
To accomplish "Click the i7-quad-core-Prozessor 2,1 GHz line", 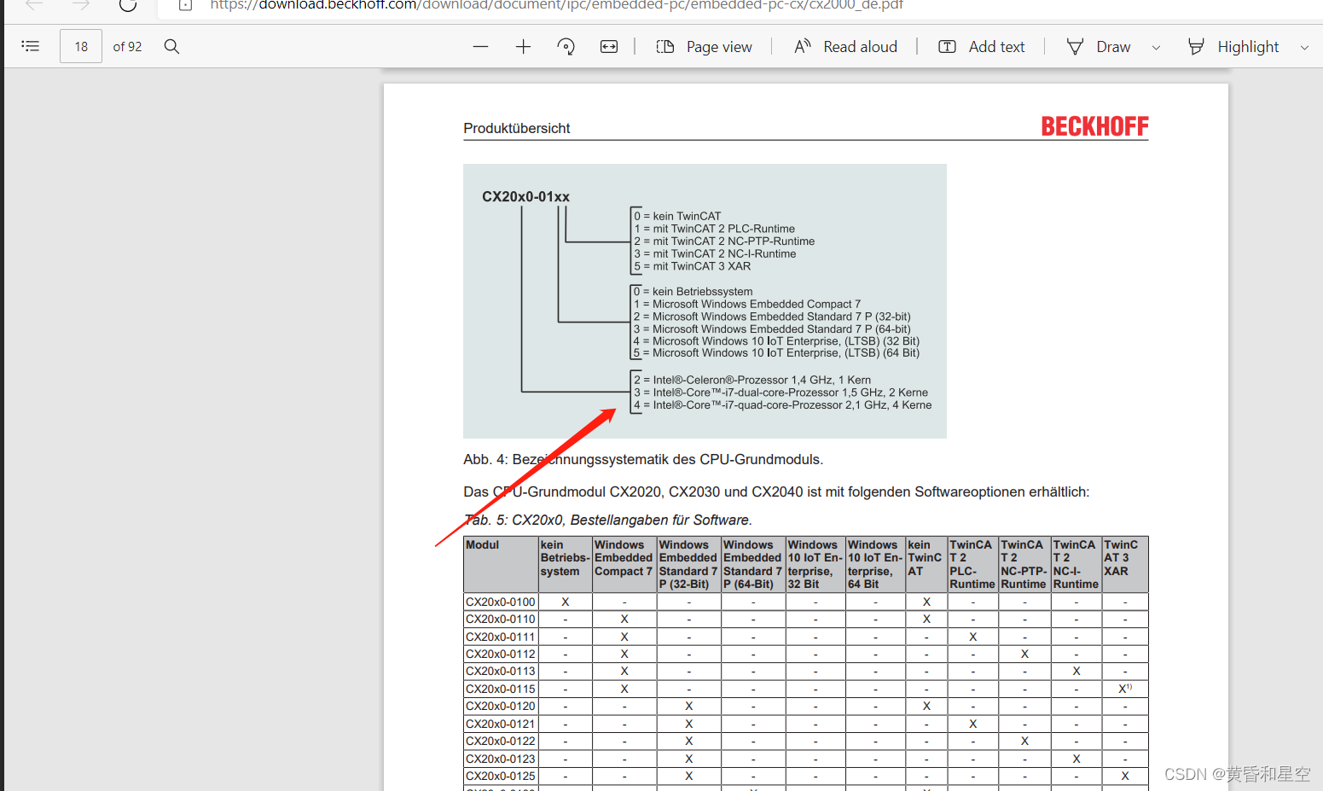I will click(782, 405).
